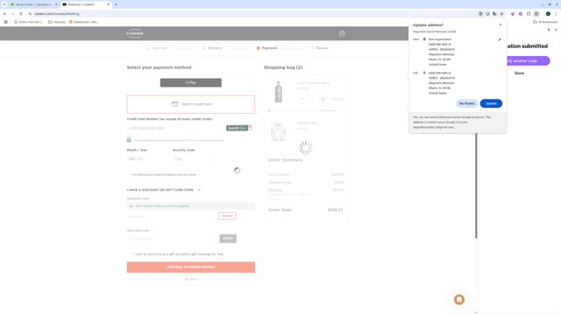Close the Checkout | Caskers browser tab
The width and height of the screenshot is (561, 315).
[108, 4]
